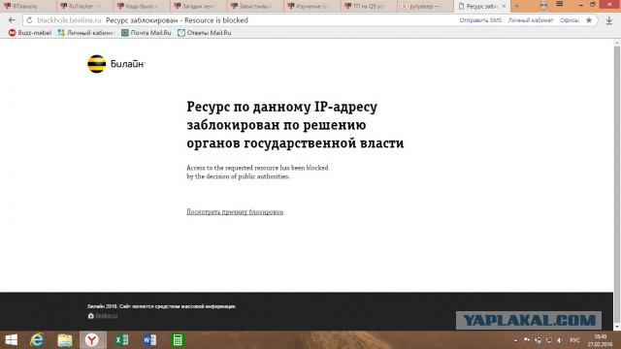Viewport: 621px width, 349px height.
Task: Switch to the 'Завистливый' tab
Action: point(256,7)
